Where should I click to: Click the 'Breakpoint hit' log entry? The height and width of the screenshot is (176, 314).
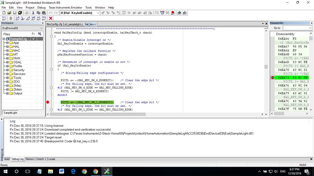click(54, 141)
